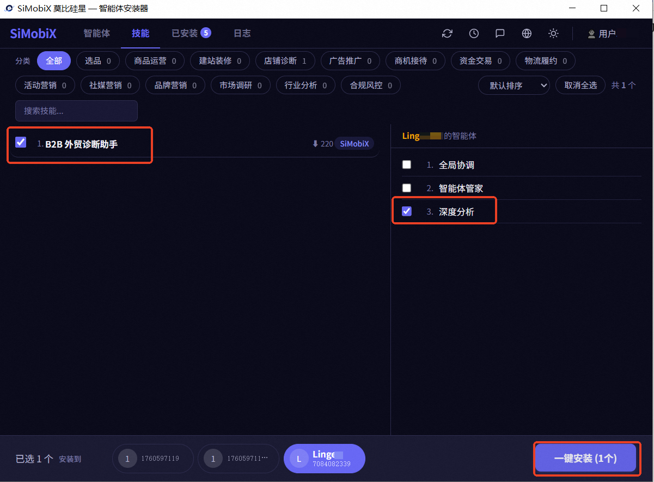Click the 取消全选 button
This screenshot has width=654, height=482.
(580, 86)
